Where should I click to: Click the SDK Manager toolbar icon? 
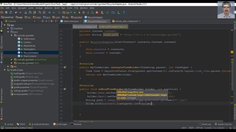pyautogui.click(x=118, y=12)
